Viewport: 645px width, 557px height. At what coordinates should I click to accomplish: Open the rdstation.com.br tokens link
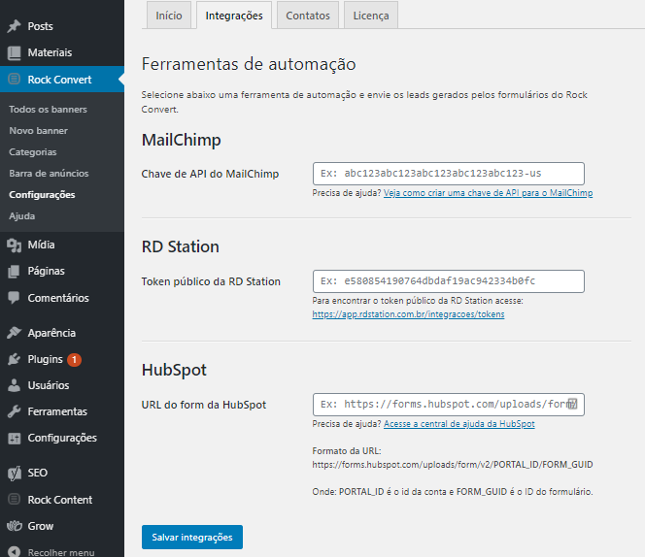point(408,314)
